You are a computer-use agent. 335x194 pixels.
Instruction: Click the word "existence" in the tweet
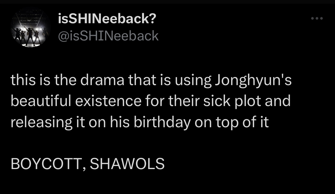point(108,101)
